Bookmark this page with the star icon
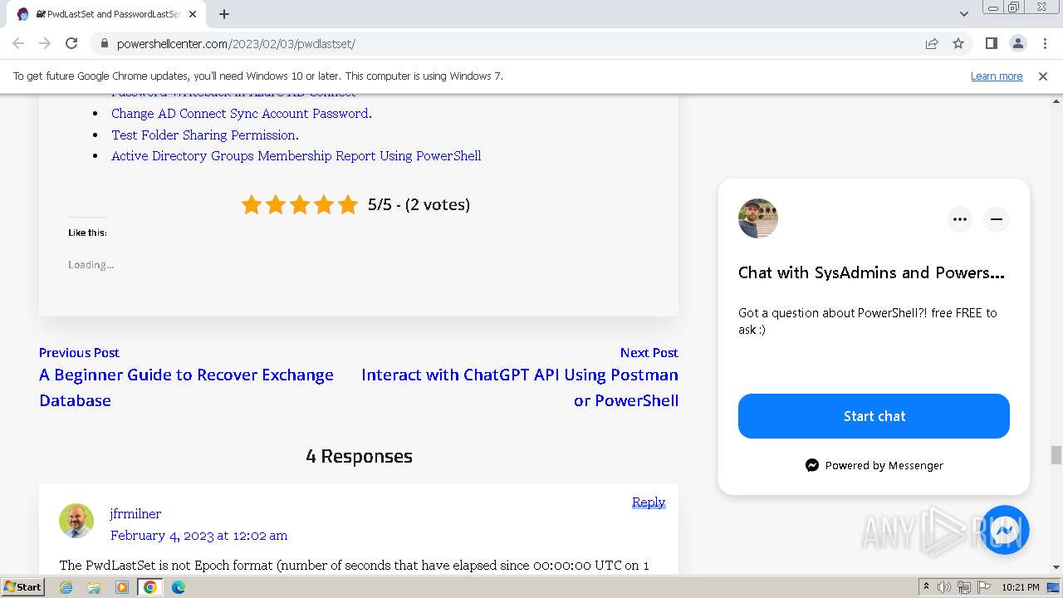1063x598 pixels. click(958, 43)
